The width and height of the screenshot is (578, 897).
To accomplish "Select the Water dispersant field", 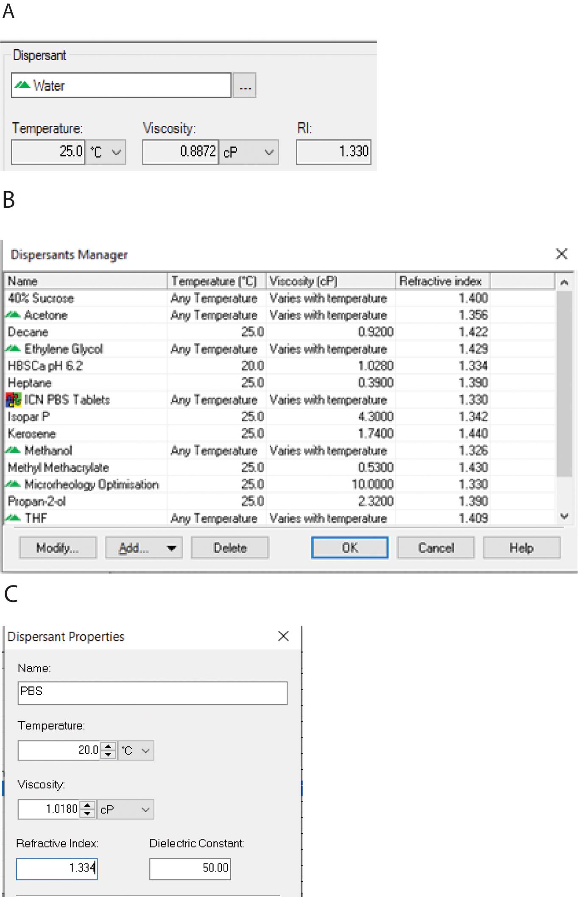I will (121, 85).
